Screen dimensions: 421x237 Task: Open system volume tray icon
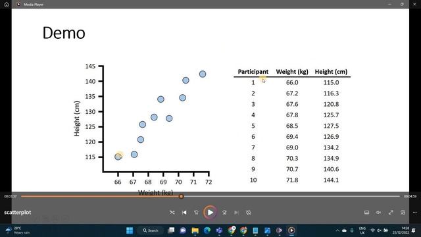tap(379, 230)
